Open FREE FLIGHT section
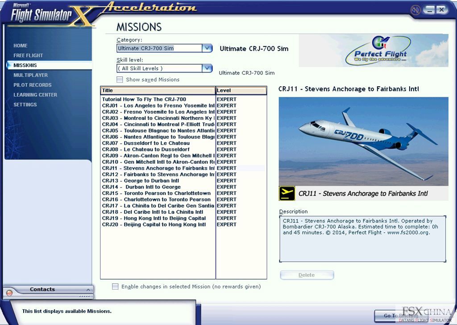Viewport: 457px width, 325px height. click(x=28, y=55)
